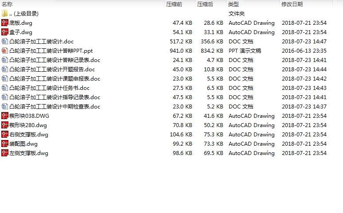Click the AutoCAD icon of 盒子.dwg
Viewport: 343px width, 213px height.
[x=4, y=32]
